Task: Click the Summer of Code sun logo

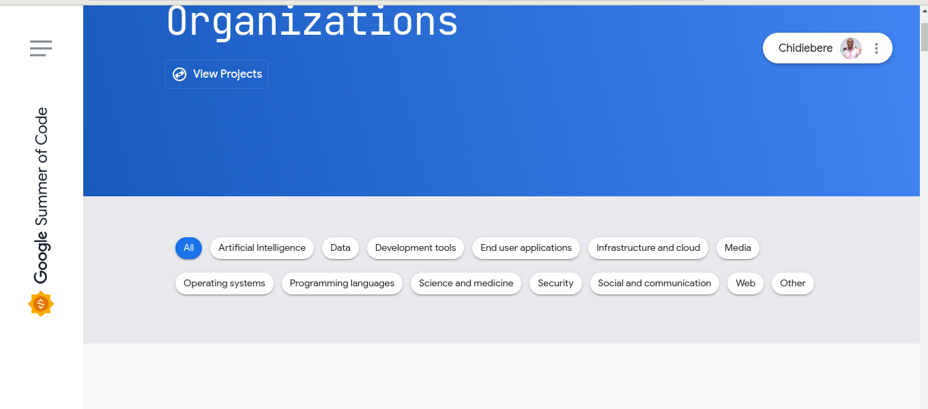Action: (41, 304)
